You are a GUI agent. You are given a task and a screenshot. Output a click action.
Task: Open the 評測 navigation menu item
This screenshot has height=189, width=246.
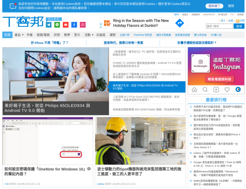click(x=57, y=35)
